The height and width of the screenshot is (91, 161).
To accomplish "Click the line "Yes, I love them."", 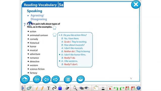I will (71, 38).
